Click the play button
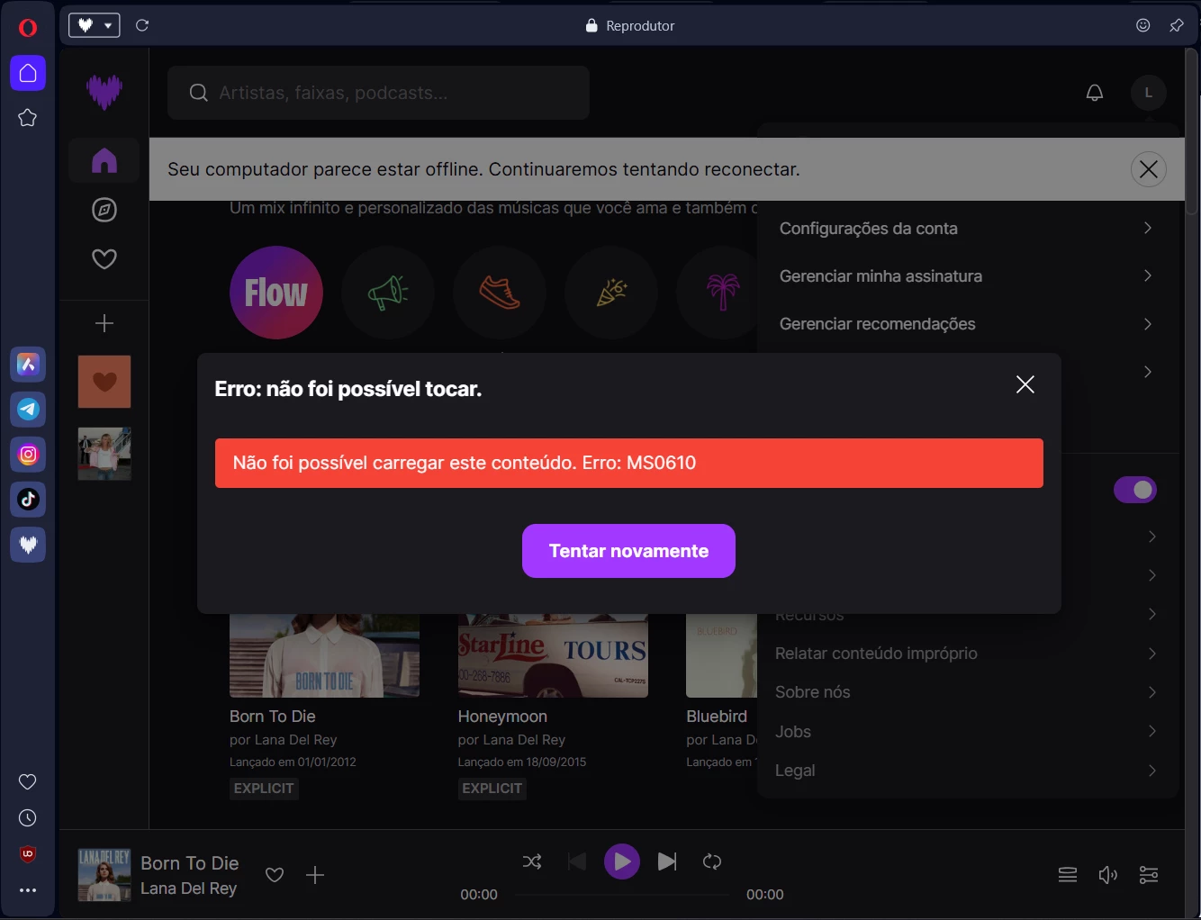This screenshot has width=1201, height=920. (622, 861)
